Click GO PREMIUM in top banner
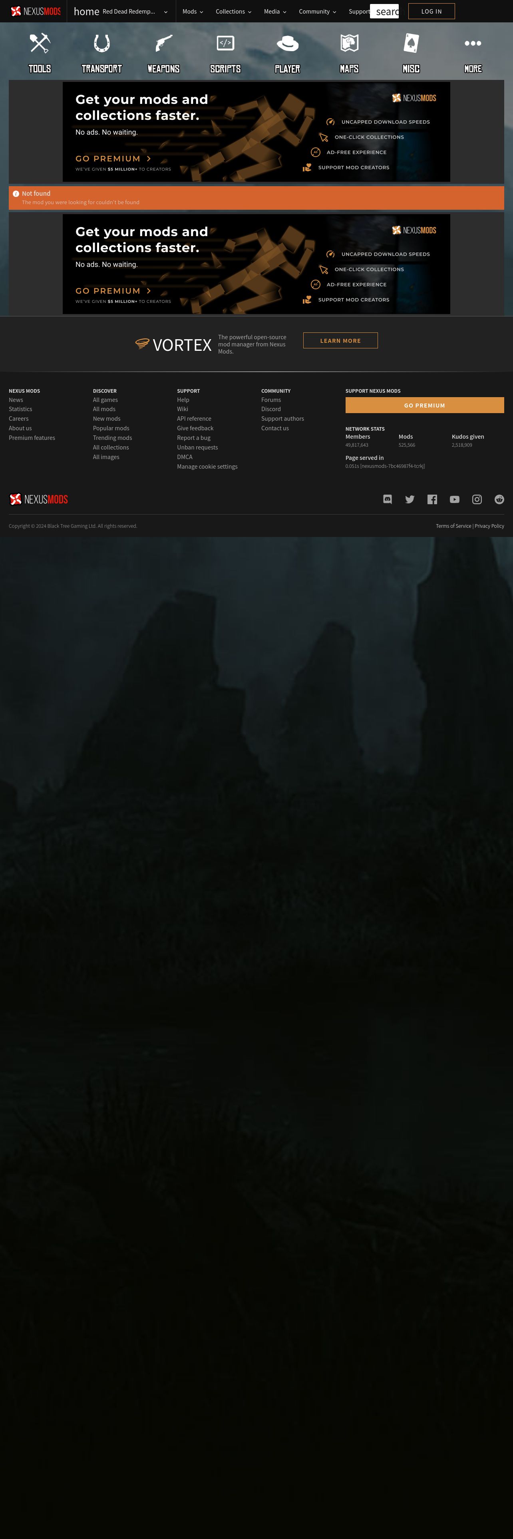Screen dimensions: 513x1539 click(x=113, y=158)
